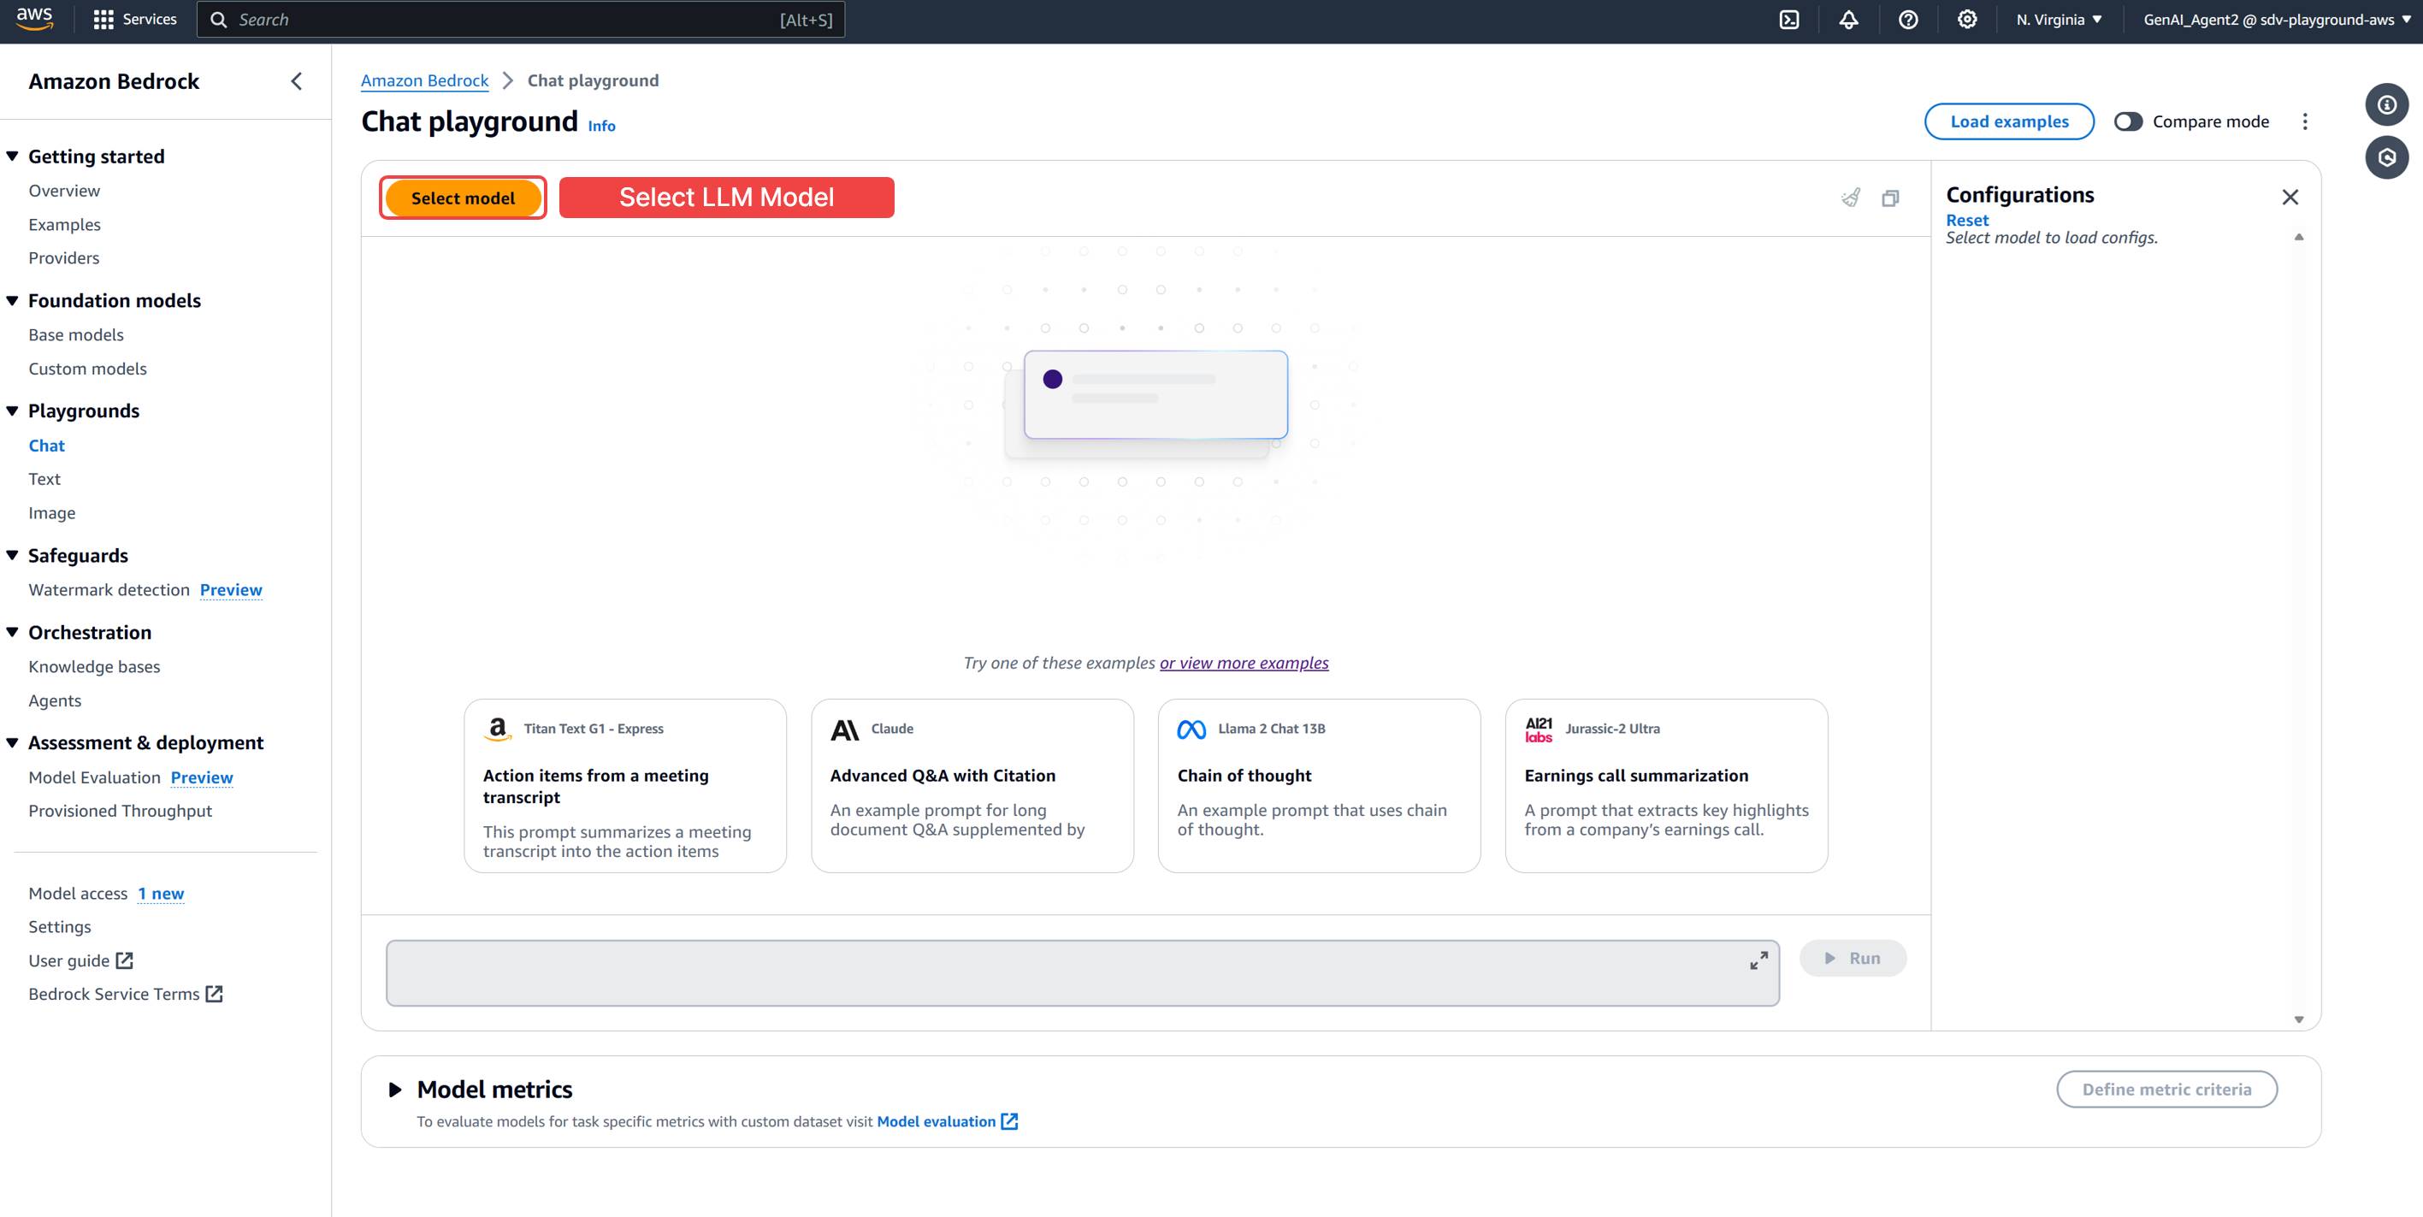The image size is (2423, 1217).
Task: Click the clear chat broom icon
Action: [1850, 198]
